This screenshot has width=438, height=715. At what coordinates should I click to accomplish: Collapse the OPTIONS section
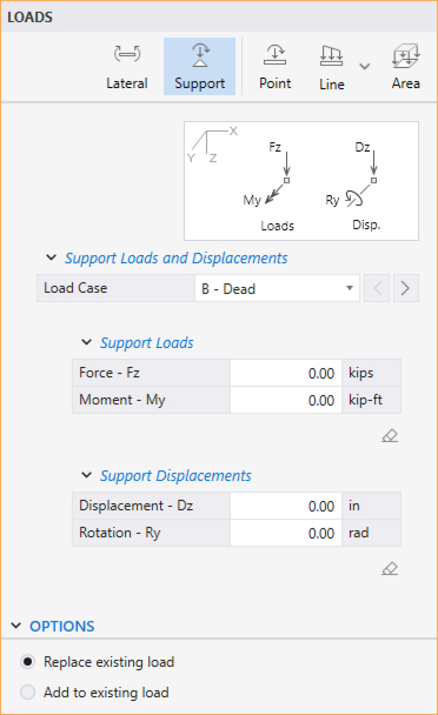pos(16,626)
